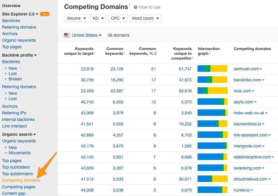Viewport: 278px width, 196px height.
Task: Click the info icon beside Competing Domains title
Action: [130, 5]
